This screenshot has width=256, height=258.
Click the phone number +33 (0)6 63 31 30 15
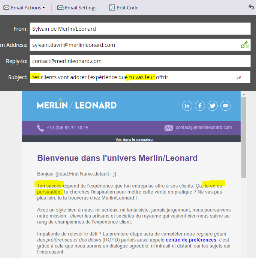pyautogui.click(x=67, y=128)
